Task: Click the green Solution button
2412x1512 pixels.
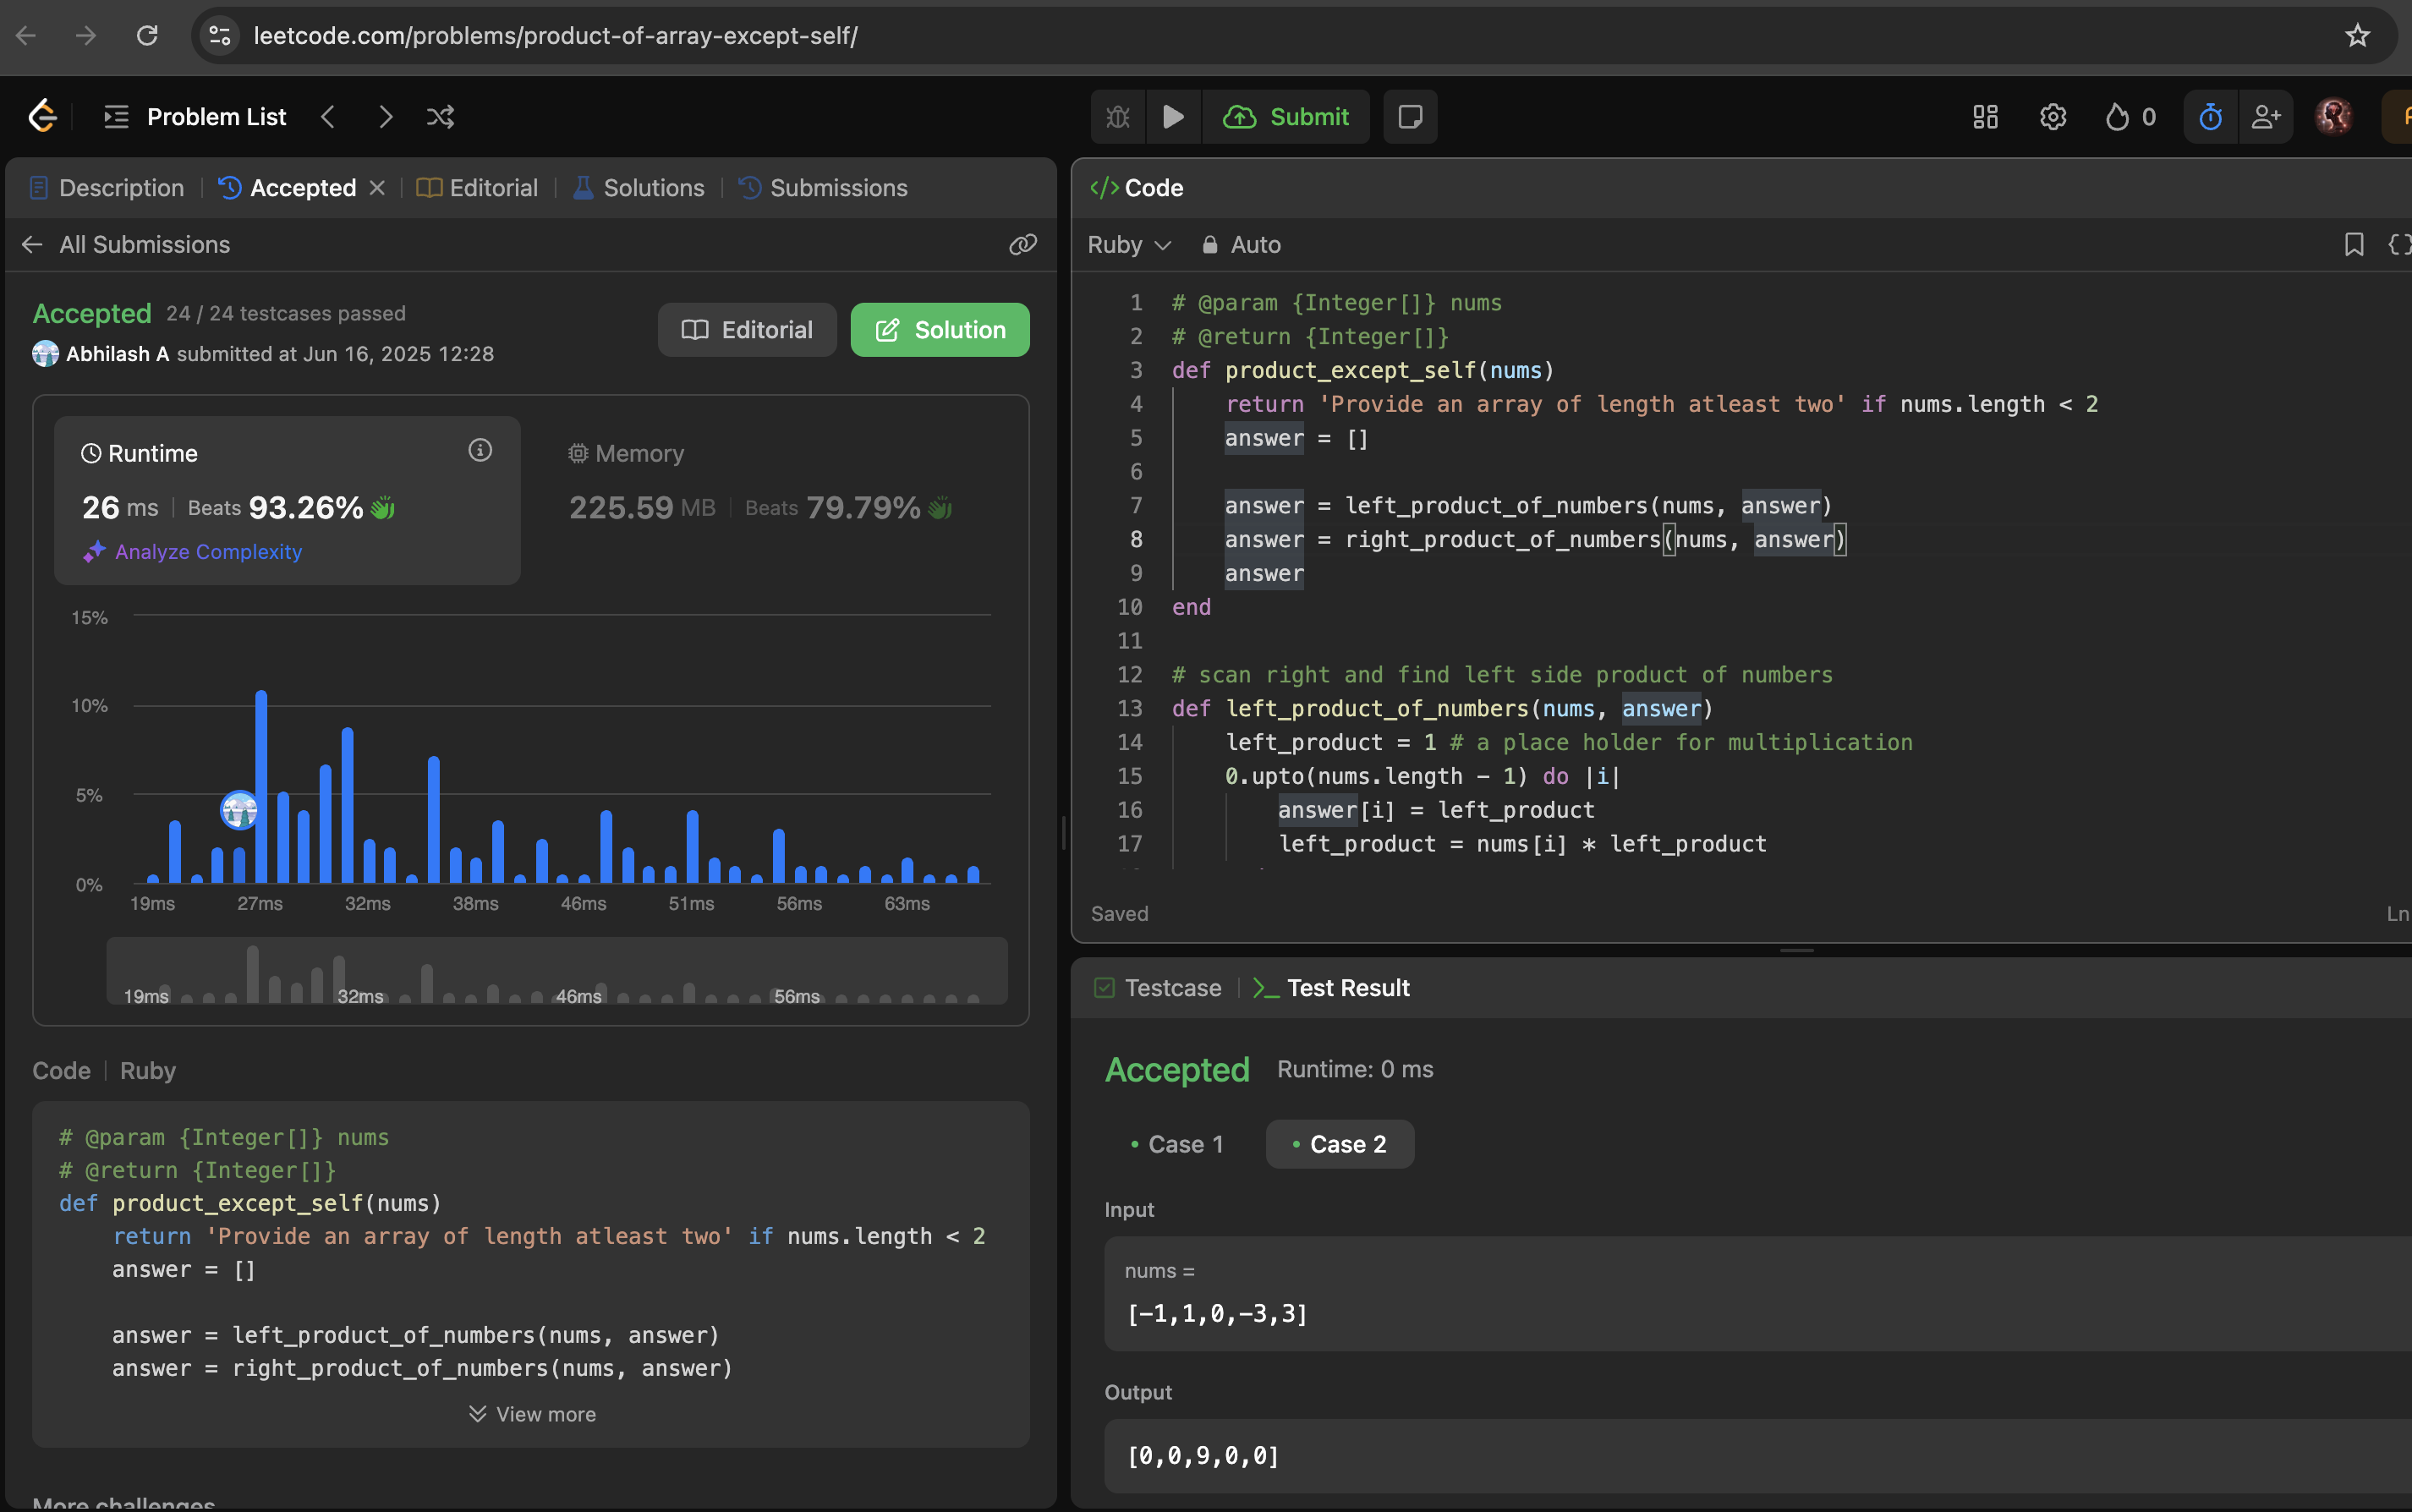Action: pos(939,330)
